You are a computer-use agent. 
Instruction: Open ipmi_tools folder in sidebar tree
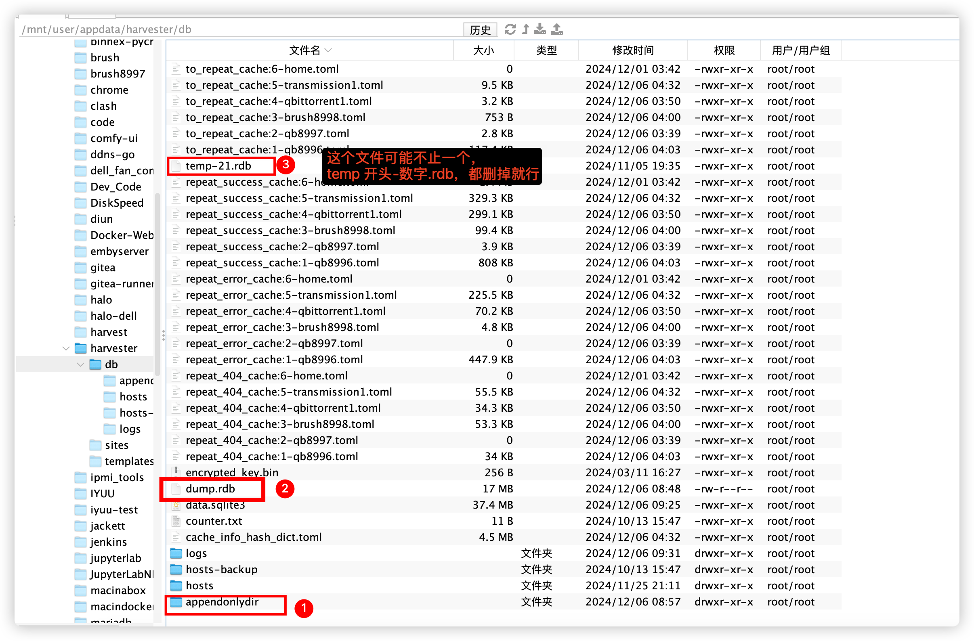[x=117, y=478]
